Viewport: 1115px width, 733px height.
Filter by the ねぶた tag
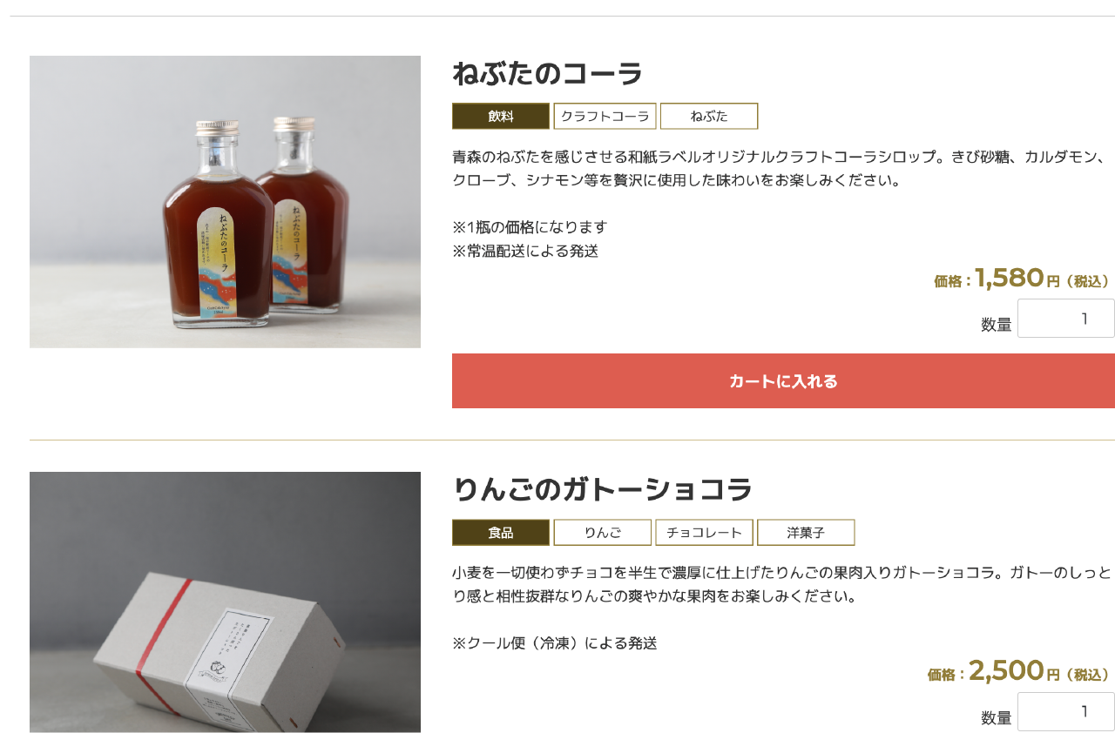(x=709, y=116)
